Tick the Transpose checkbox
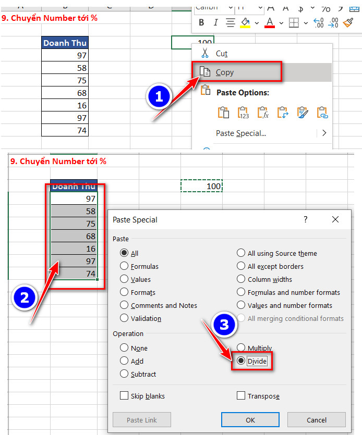 [241, 396]
